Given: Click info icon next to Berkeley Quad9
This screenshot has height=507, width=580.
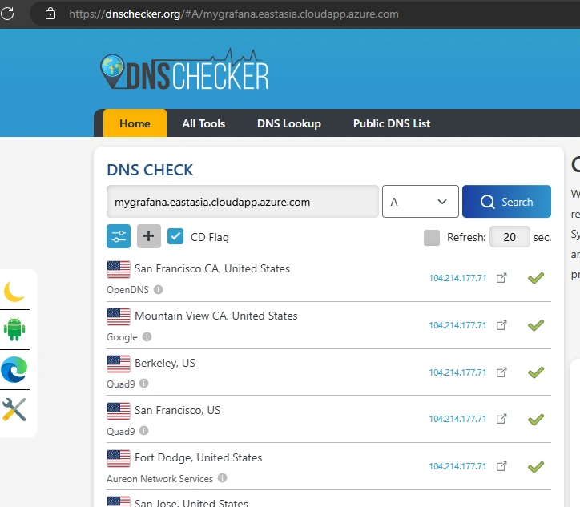Looking at the screenshot, I should click(144, 384).
